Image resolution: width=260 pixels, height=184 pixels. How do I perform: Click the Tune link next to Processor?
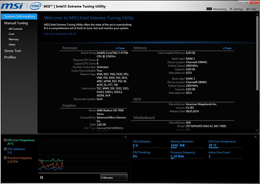120,48
